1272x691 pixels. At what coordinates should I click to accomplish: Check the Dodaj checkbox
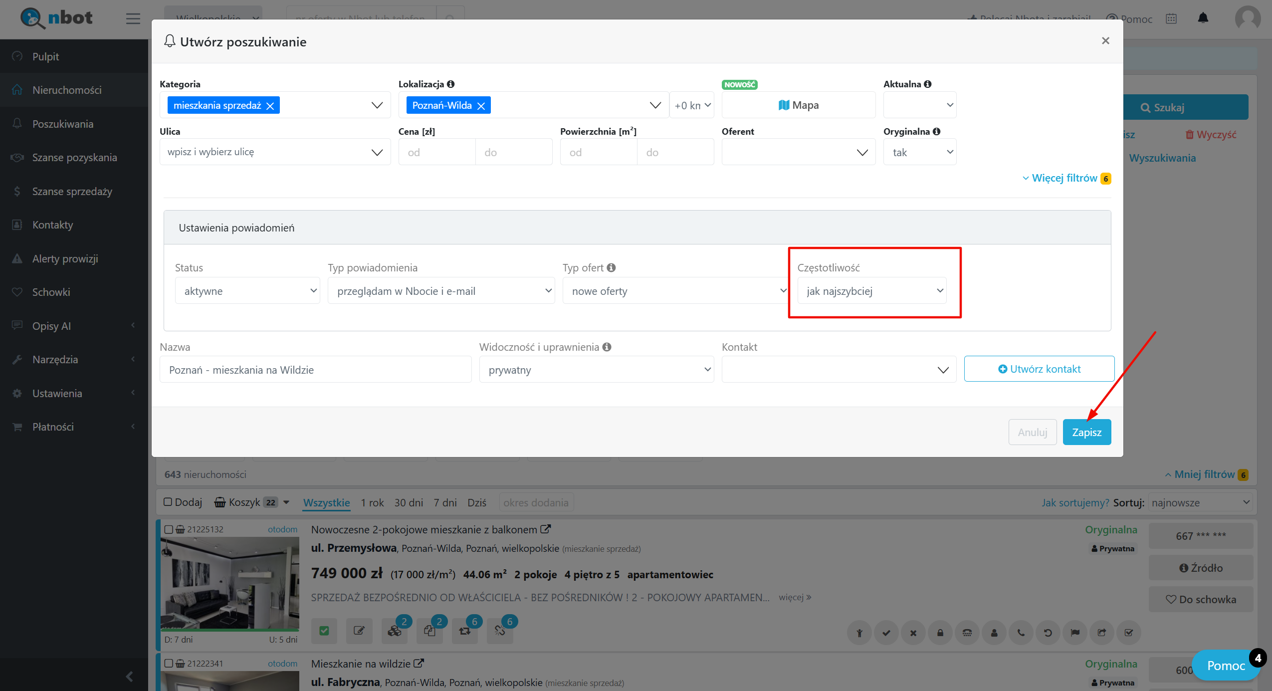[x=168, y=502]
